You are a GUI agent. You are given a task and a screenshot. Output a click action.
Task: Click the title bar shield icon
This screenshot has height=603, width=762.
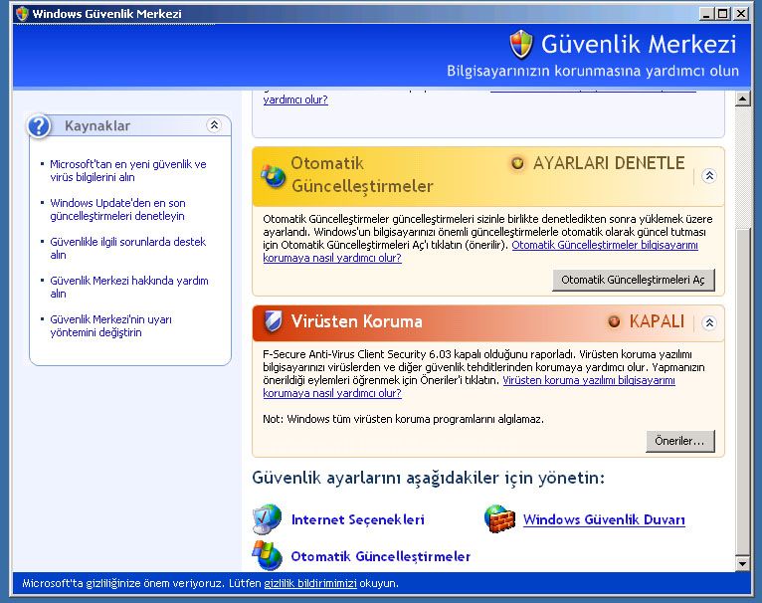22,14
